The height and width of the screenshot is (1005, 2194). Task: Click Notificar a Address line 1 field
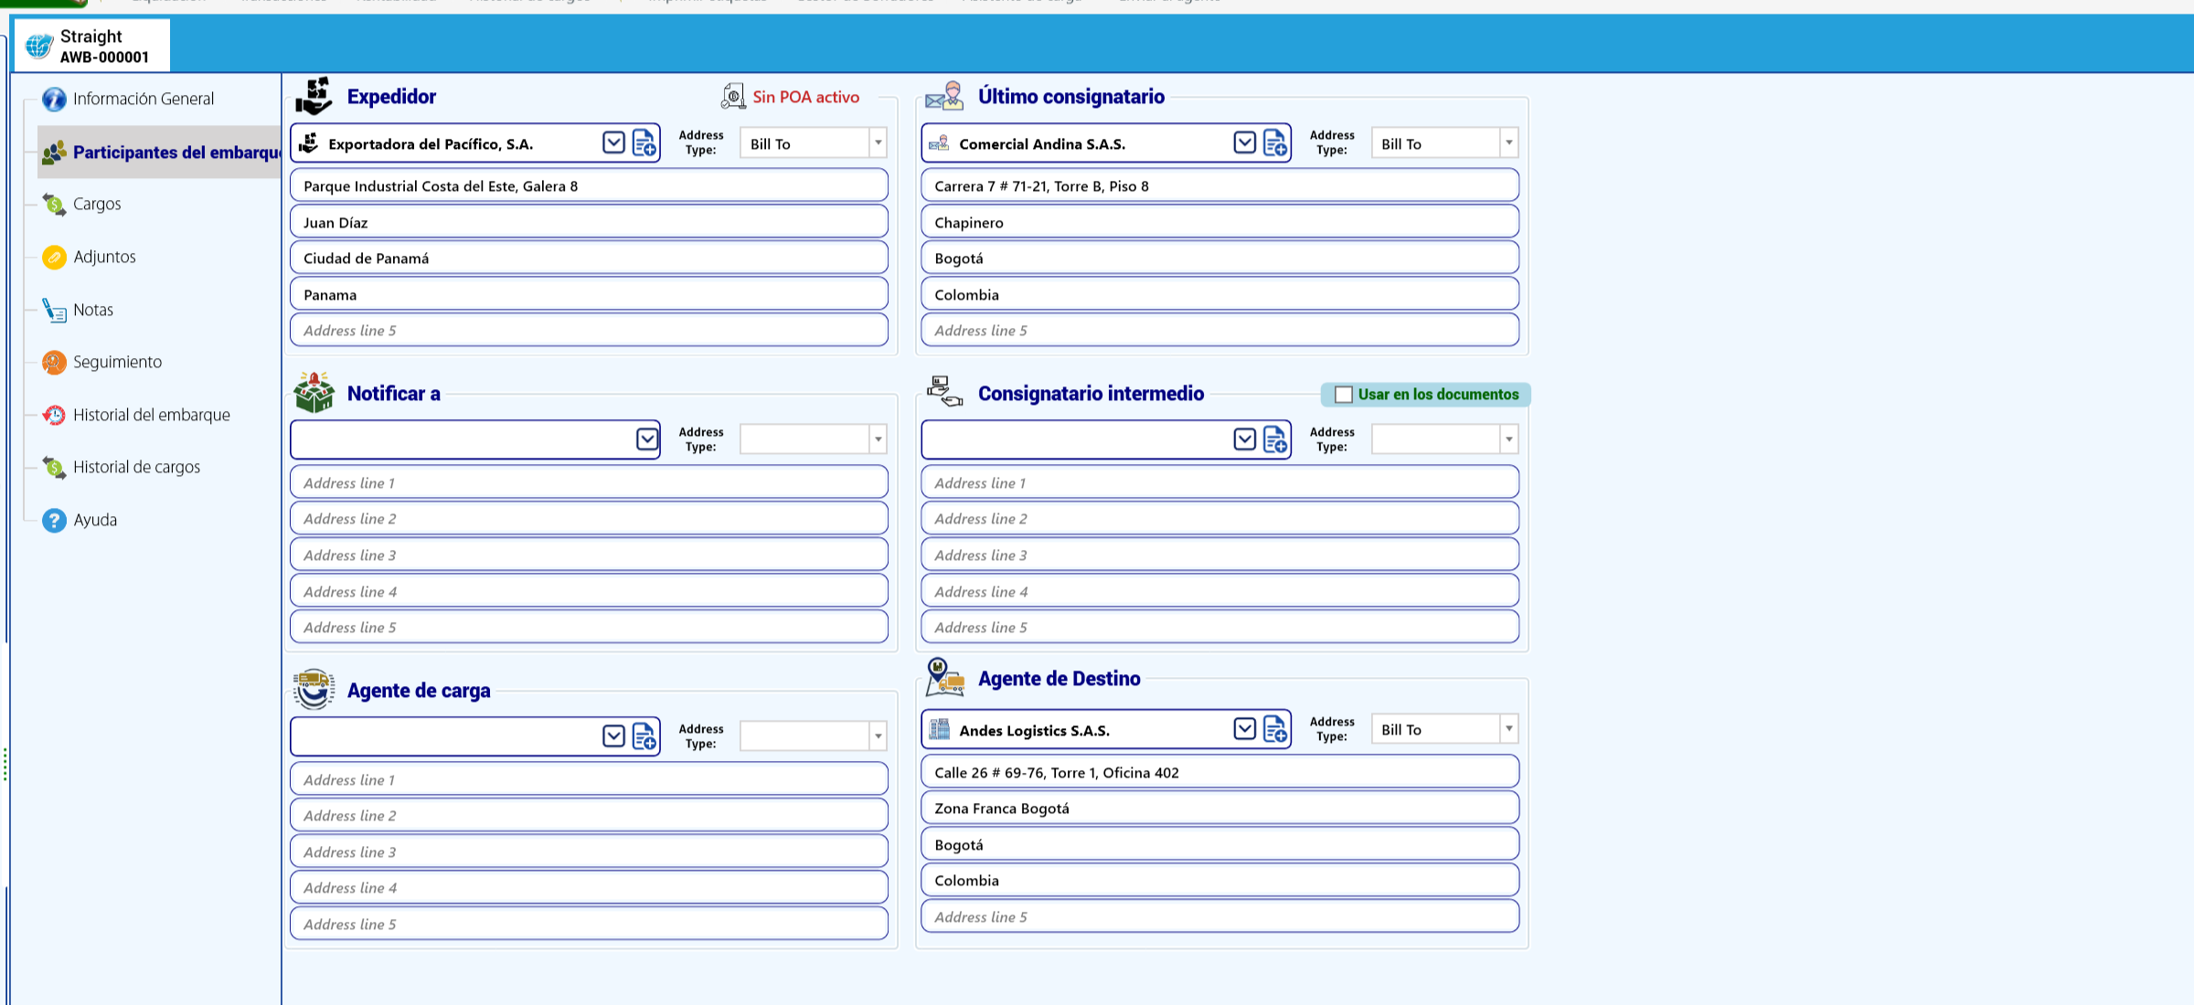point(589,482)
